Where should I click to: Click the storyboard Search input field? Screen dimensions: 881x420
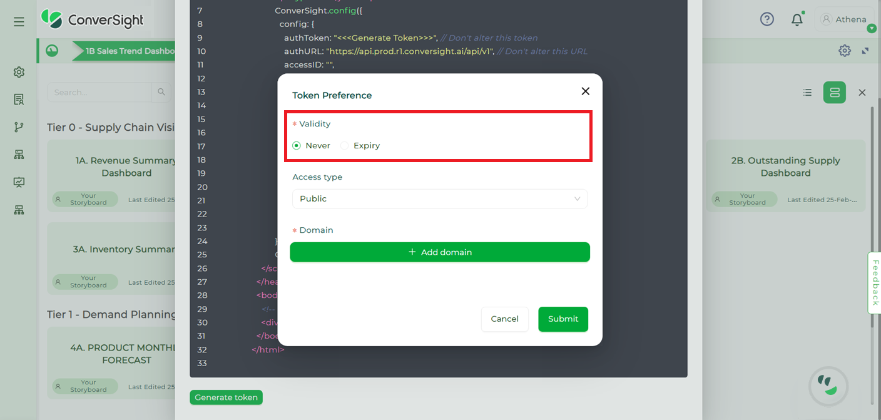coord(99,92)
